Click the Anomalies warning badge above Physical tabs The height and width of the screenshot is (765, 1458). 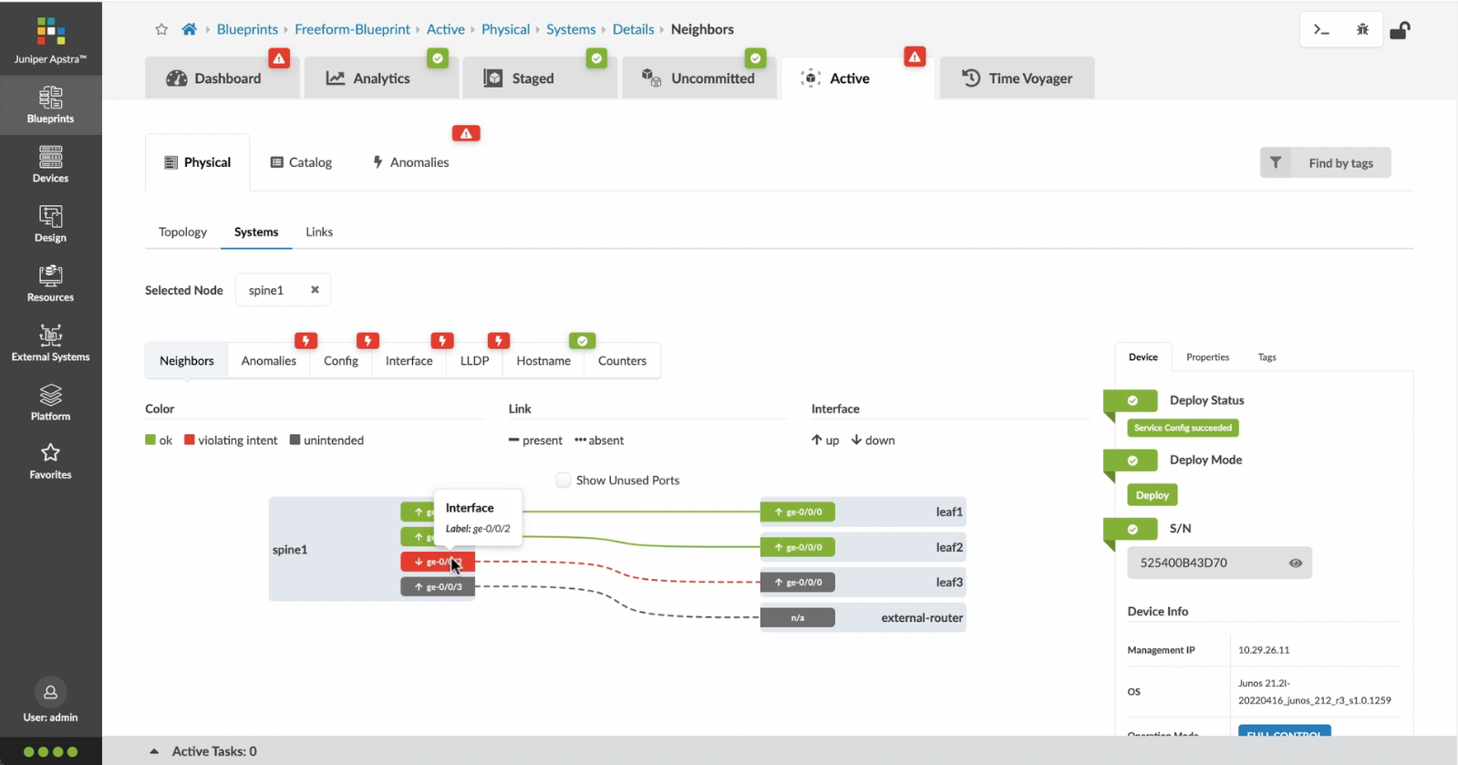466,133
